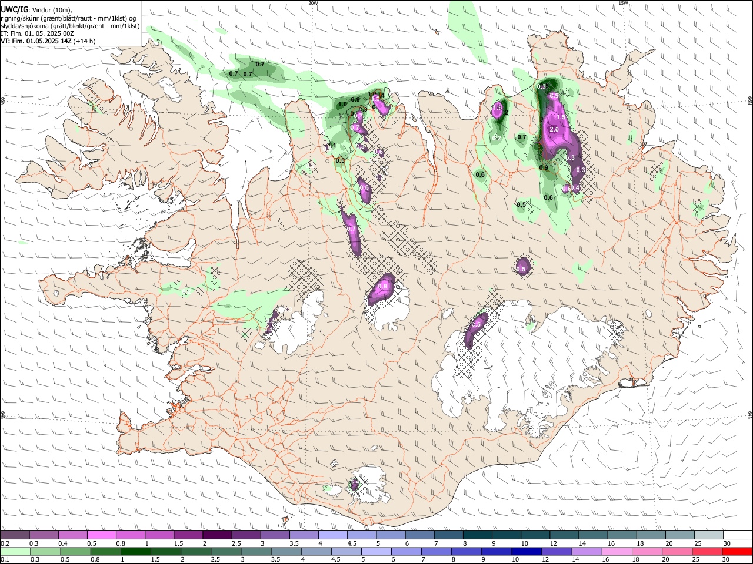Click the 2.0 precipitation value on the map

(554, 129)
